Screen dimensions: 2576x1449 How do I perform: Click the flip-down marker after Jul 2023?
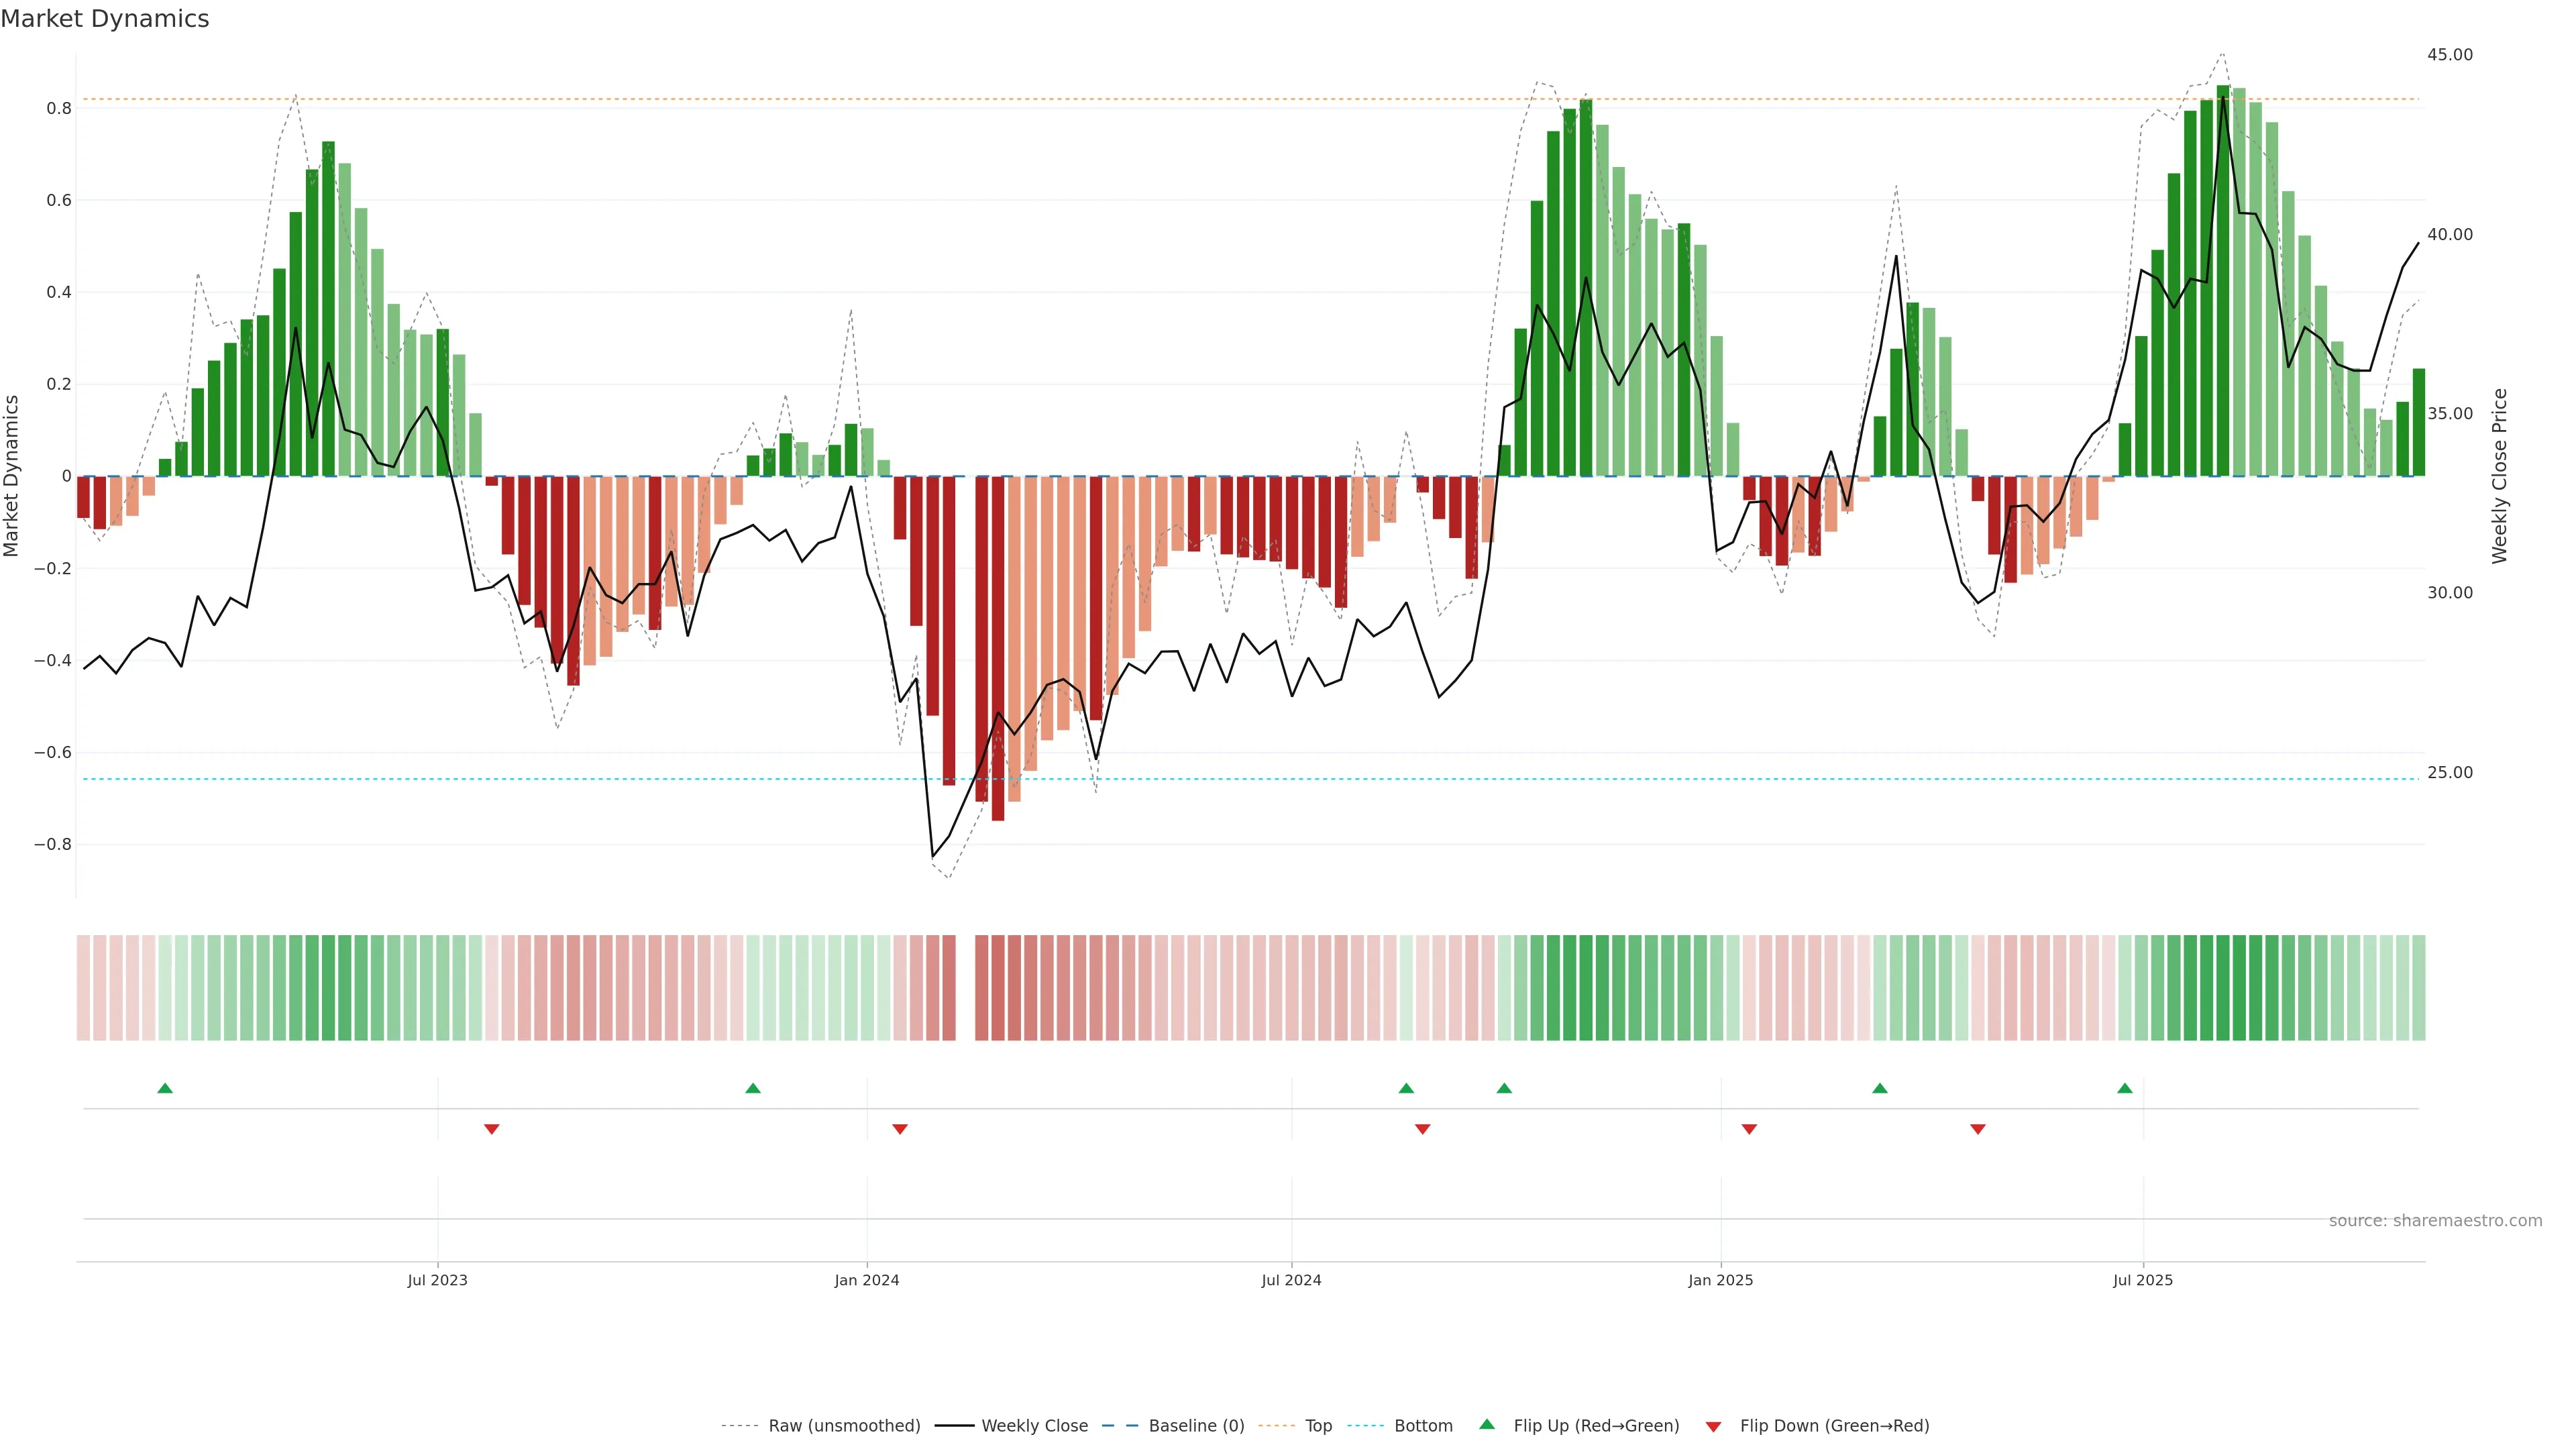coord(491,1129)
